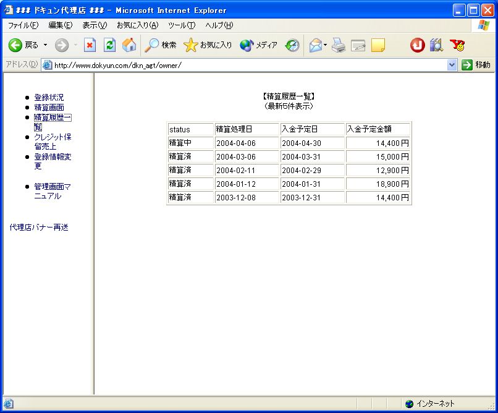Click the 2004-04-30 payment date cell
The height and width of the screenshot is (413, 498).
(312, 143)
